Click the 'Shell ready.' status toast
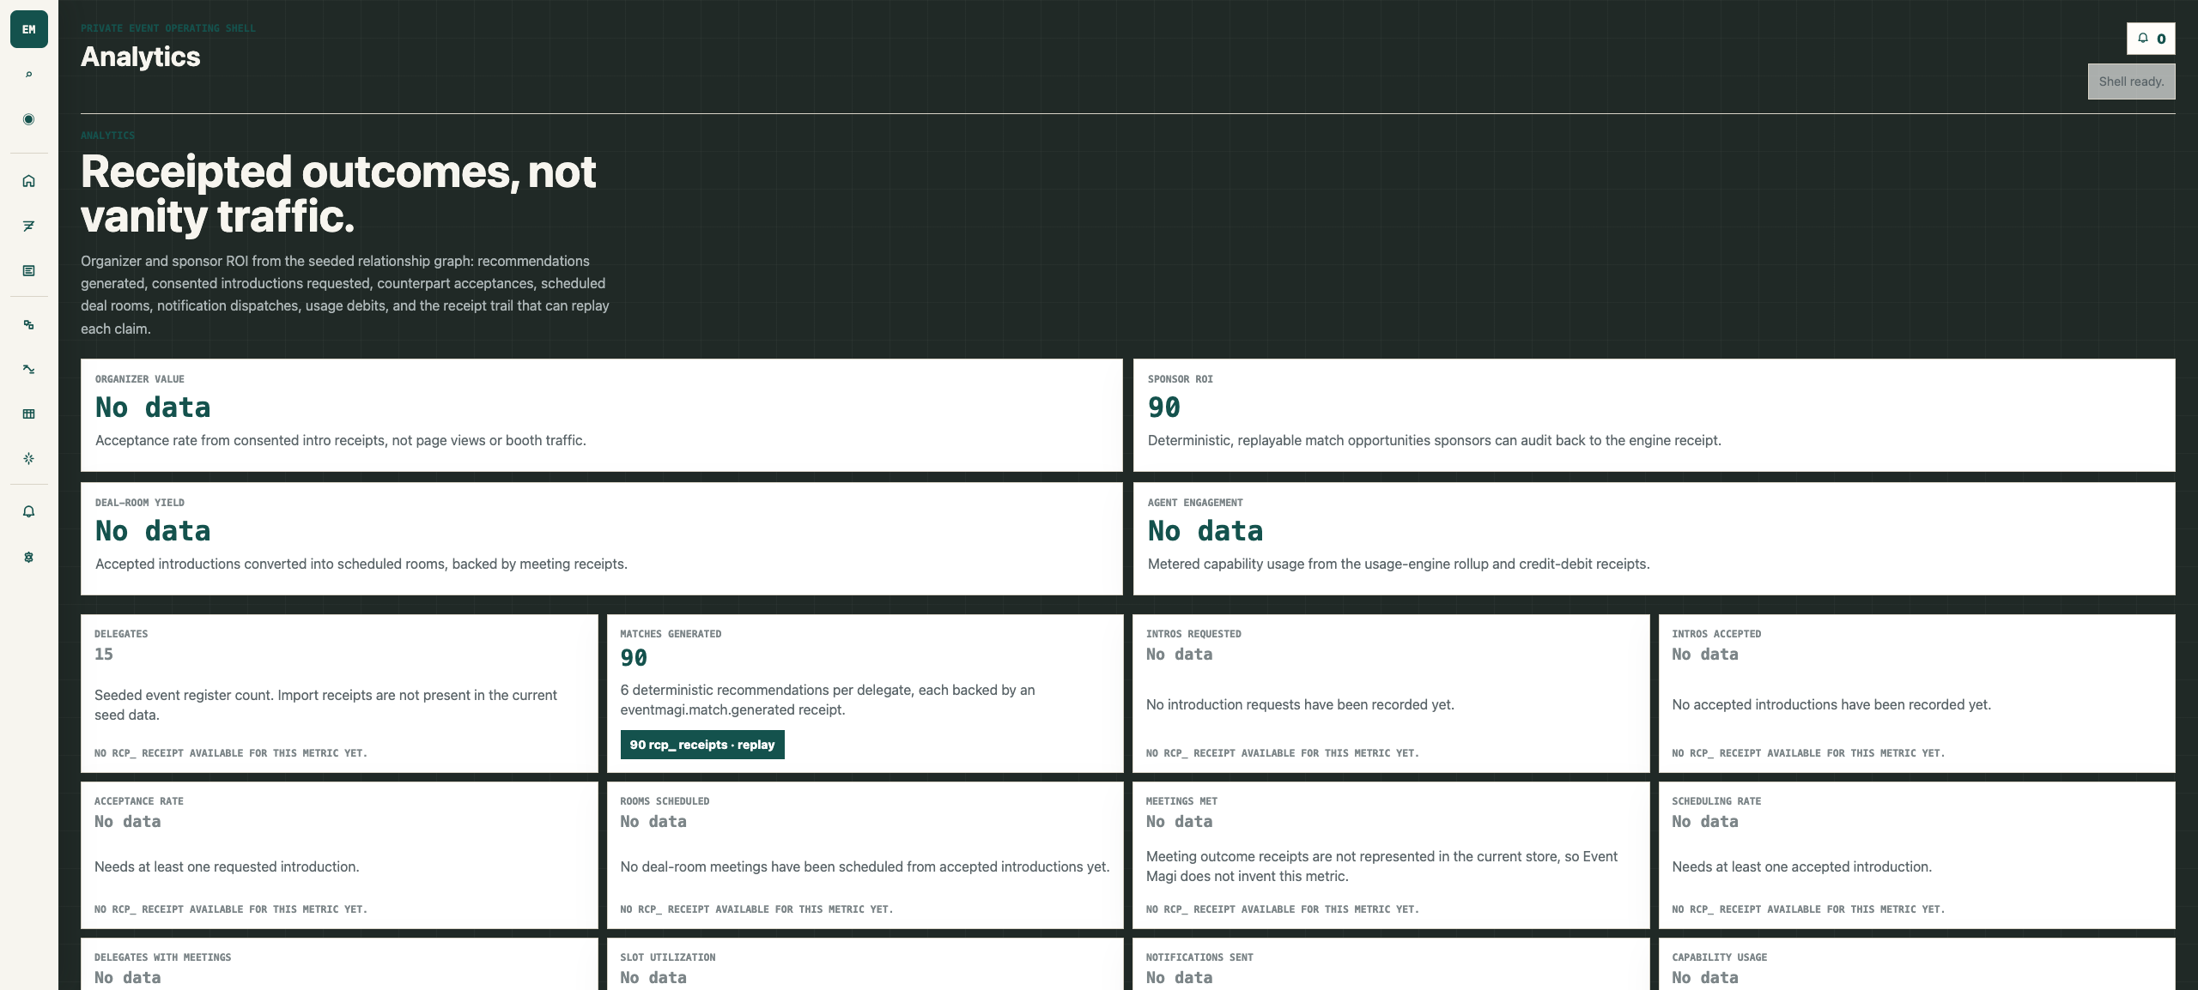Viewport: 2198px width, 990px height. pyautogui.click(x=2131, y=81)
